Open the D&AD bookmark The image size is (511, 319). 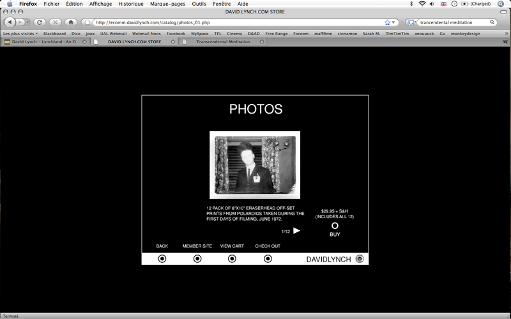[x=254, y=34]
